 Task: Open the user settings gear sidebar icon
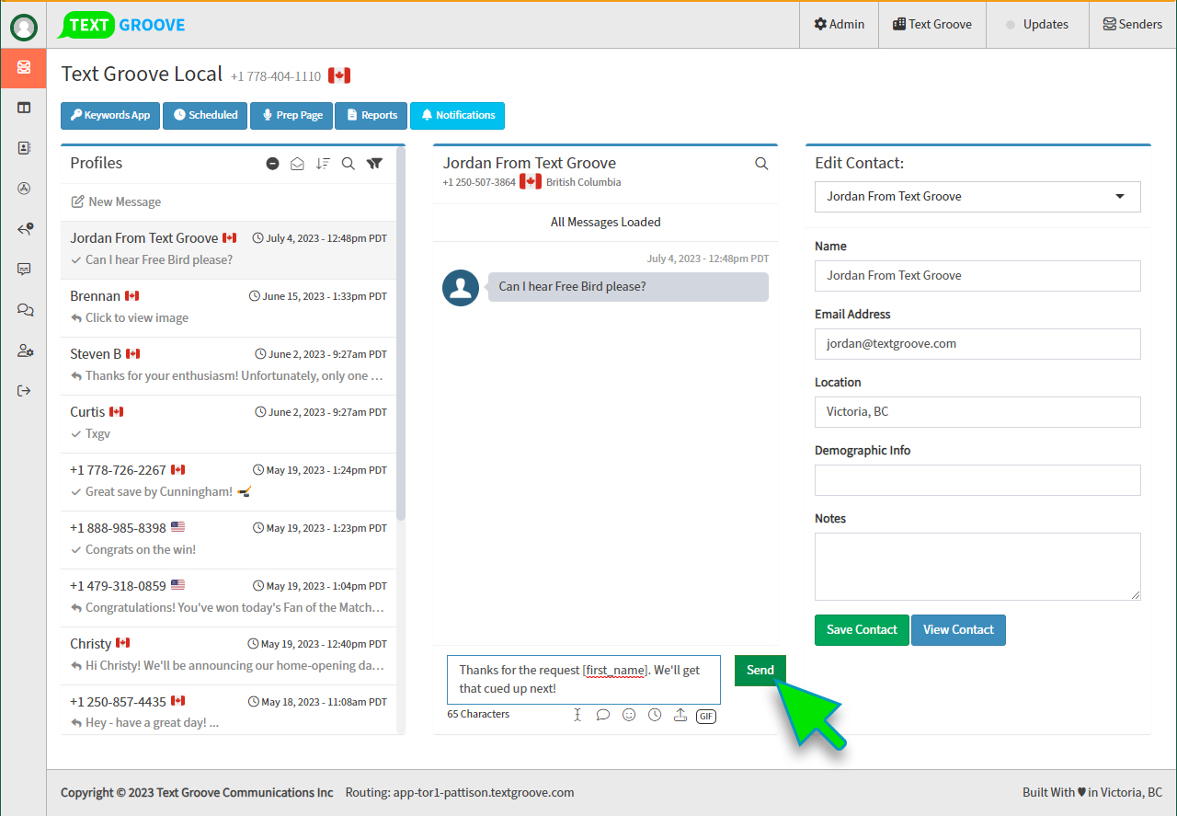pos(25,351)
